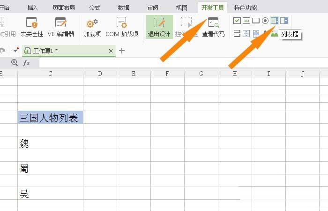Insert a checkbox control from the toolbox
Screen dimensions: 328x211
pos(237,21)
